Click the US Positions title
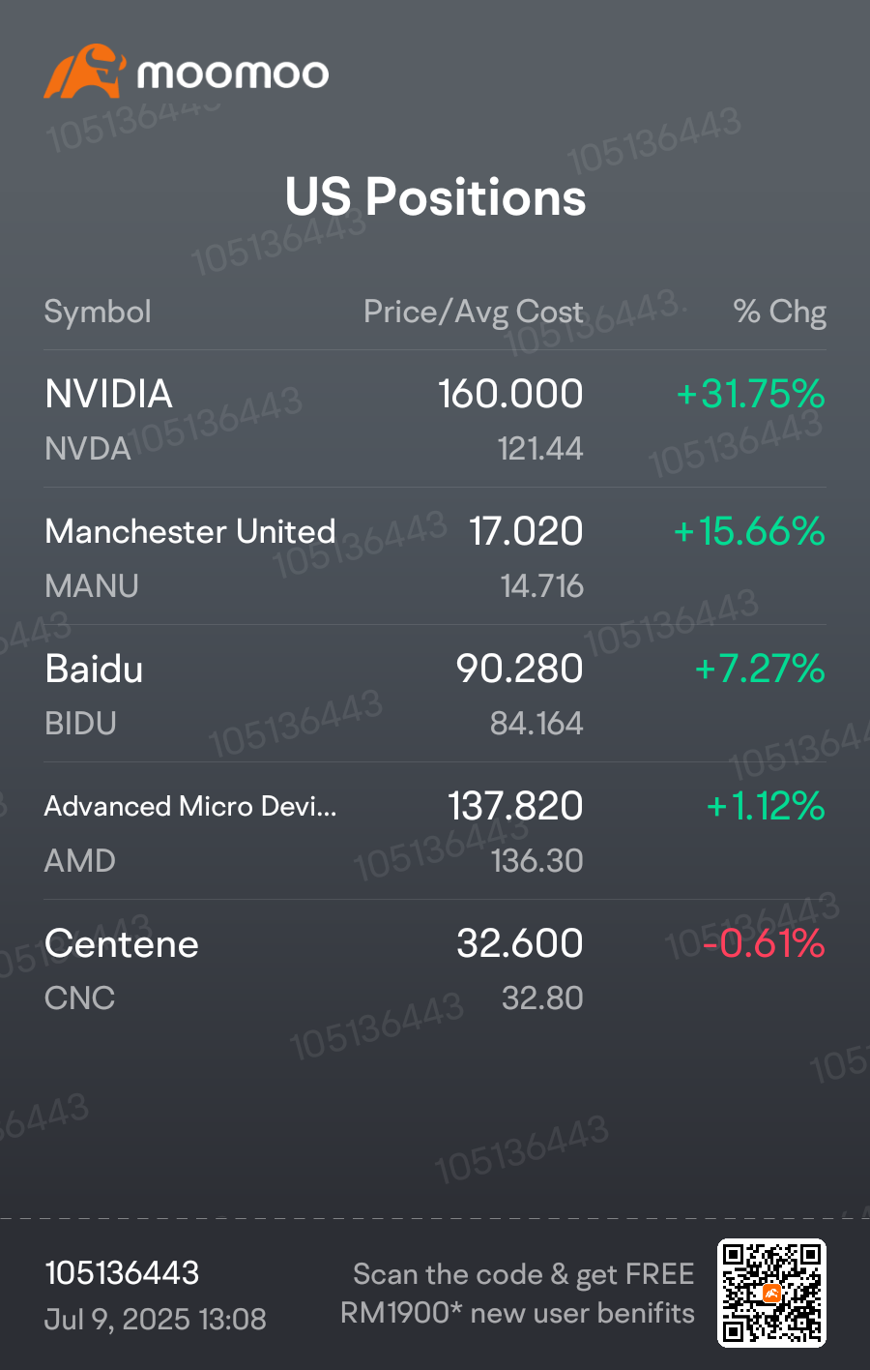 (x=435, y=196)
